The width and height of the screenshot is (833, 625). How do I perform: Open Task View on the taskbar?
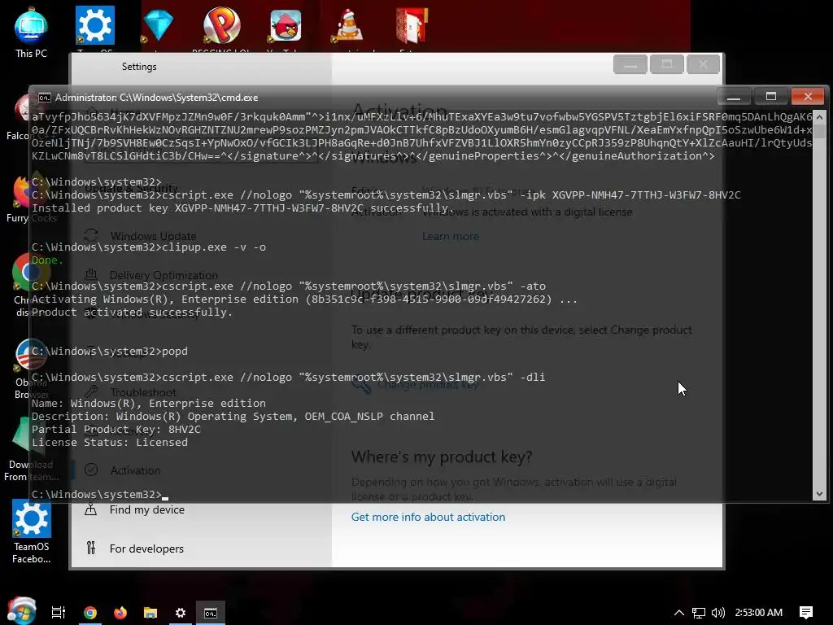click(x=59, y=612)
